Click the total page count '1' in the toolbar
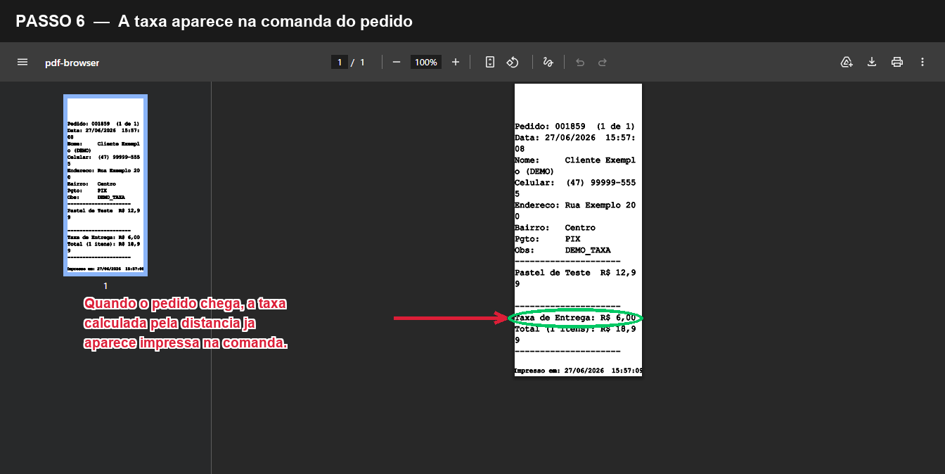 coord(362,63)
